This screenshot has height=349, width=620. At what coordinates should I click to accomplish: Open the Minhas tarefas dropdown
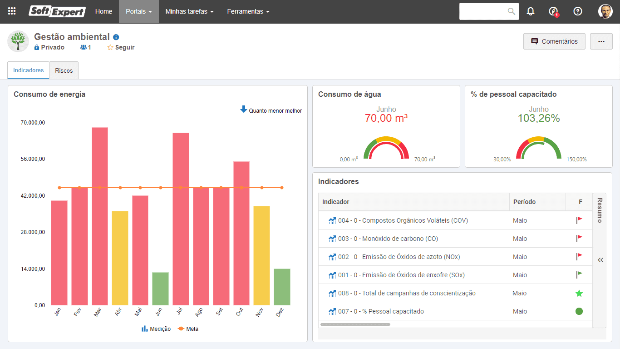tap(190, 11)
